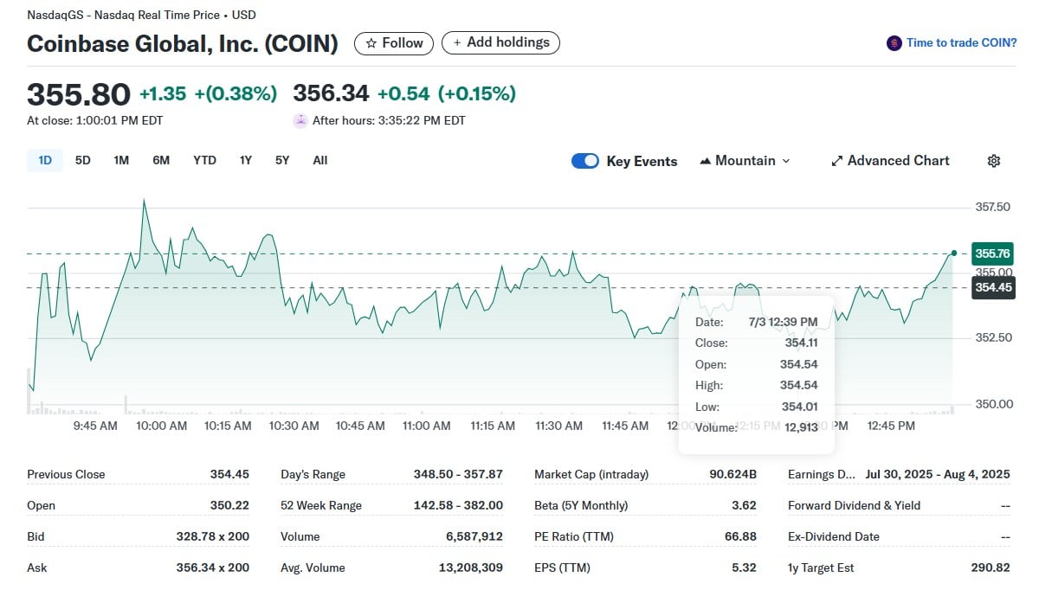Click the star icon in Follow button
This screenshot has width=1039, height=590.
coord(371,42)
